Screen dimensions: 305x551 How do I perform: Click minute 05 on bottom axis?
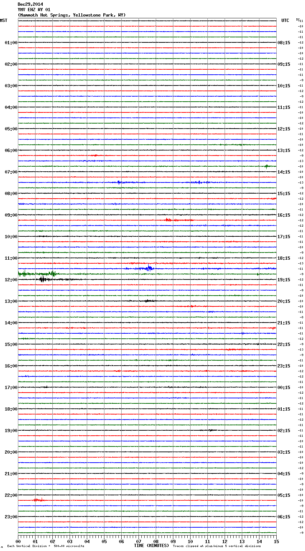pyautogui.click(x=104, y=541)
